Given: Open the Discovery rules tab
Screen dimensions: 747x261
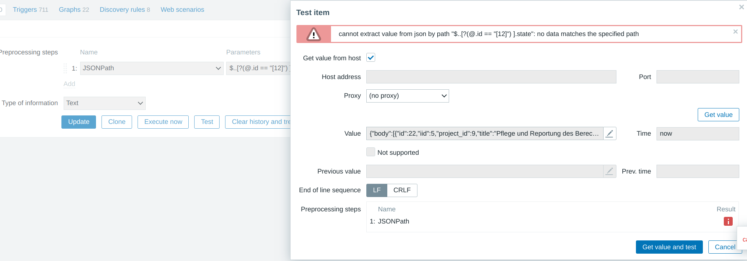Looking at the screenshot, I should 125,10.
